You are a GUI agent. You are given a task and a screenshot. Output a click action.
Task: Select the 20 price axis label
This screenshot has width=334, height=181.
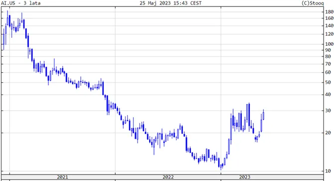coord(328,133)
